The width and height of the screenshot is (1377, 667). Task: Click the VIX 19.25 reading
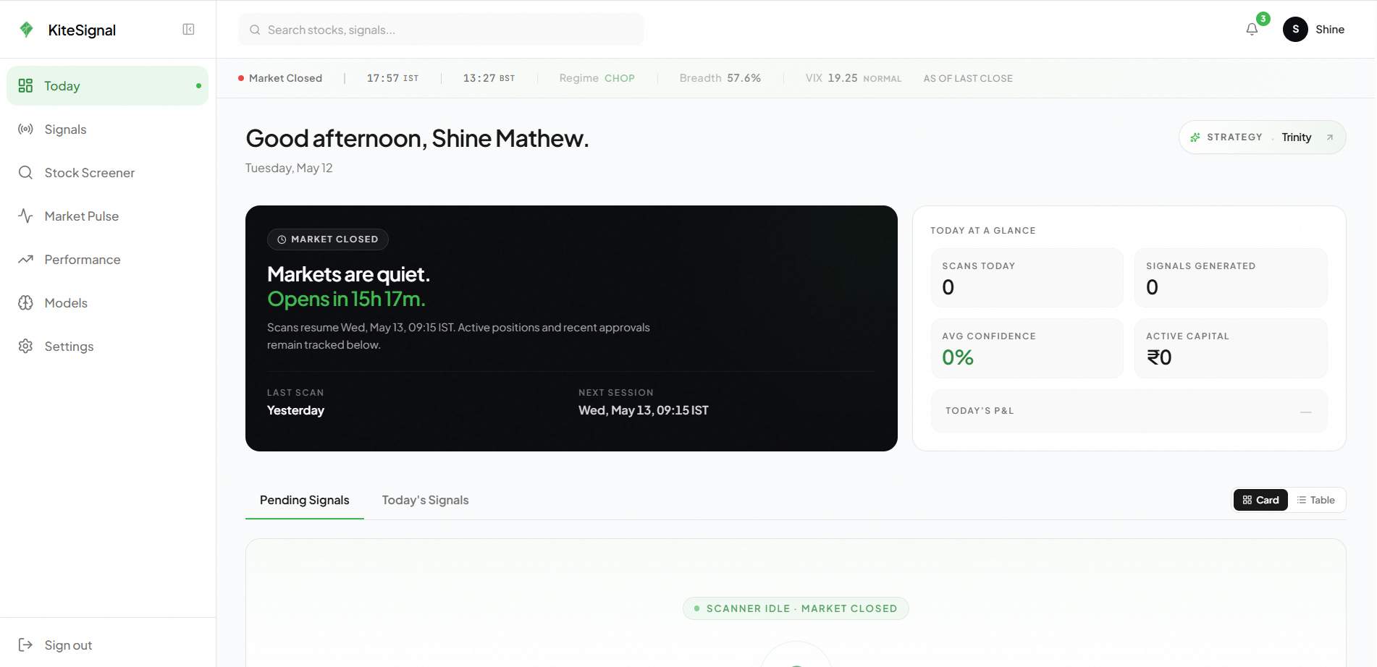click(x=854, y=78)
